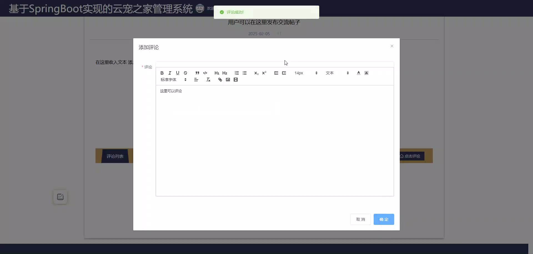Image resolution: width=533 pixels, height=254 pixels.
Task: Insert a code block in the comment
Action: point(205,73)
